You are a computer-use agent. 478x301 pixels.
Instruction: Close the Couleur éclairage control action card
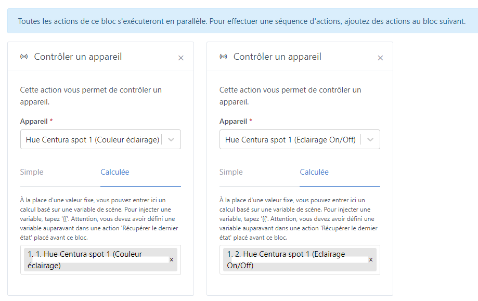click(x=181, y=58)
